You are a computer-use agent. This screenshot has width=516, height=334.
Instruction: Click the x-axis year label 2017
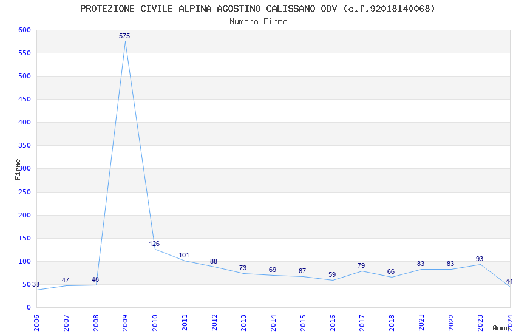362,322
